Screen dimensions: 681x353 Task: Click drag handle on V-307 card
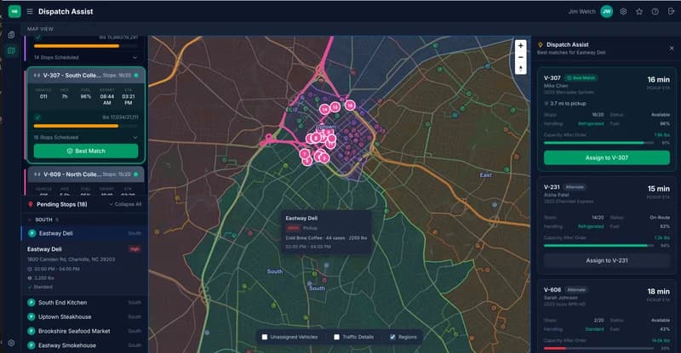pyautogui.click(x=37, y=76)
